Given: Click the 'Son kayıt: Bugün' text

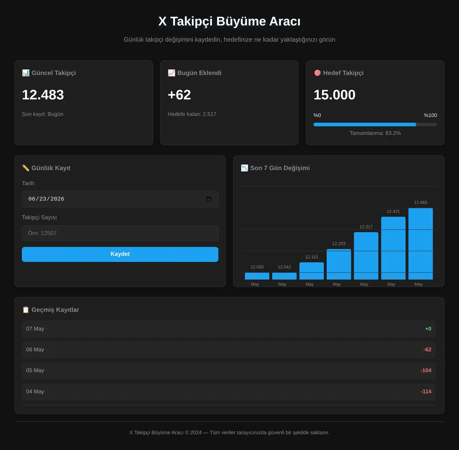Looking at the screenshot, I should click(42, 114).
